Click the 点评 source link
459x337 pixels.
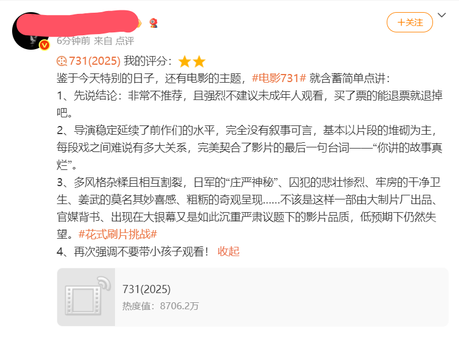point(124,40)
